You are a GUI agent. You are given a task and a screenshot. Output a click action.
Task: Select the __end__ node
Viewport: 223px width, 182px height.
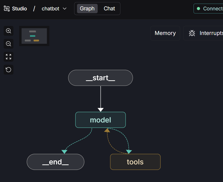[56, 162]
